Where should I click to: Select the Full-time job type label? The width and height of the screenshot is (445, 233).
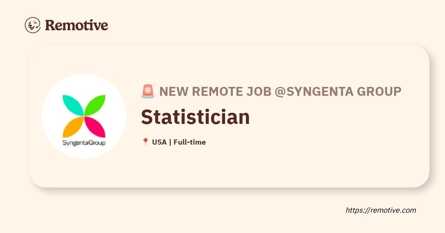coord(189,142)
